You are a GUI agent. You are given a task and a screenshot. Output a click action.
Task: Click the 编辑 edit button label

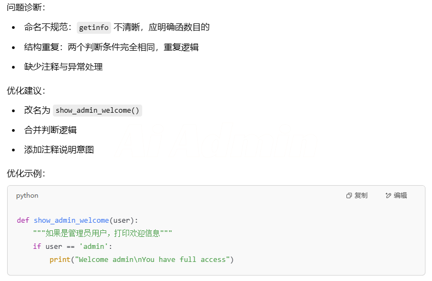pos(400,196)
